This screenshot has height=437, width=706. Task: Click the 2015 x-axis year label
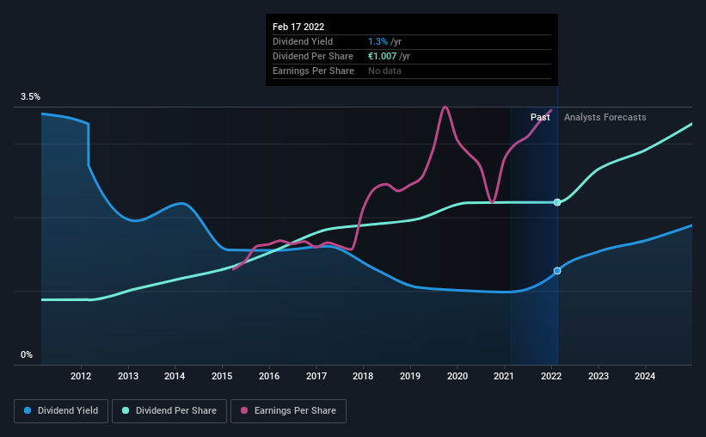pos(222,376)
